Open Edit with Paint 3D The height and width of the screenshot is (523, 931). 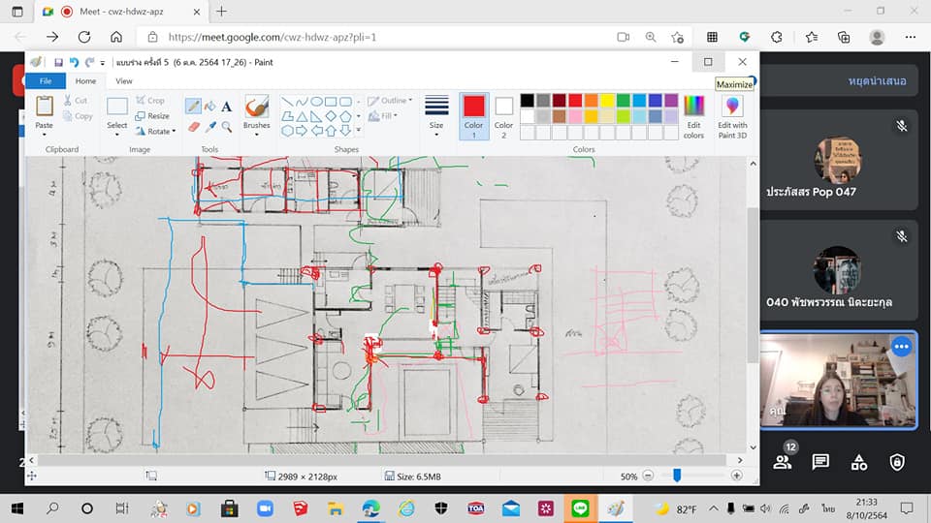732,114
